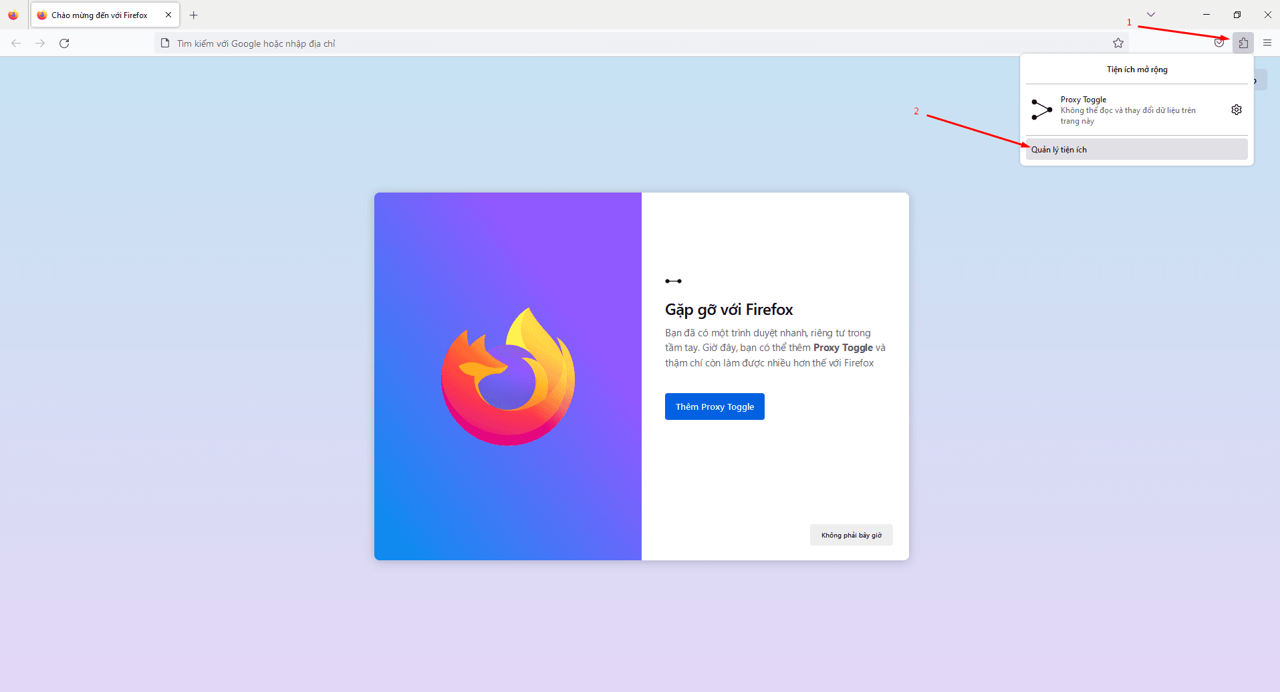
Task: Click the 'Gặp gỡ với Firefox' heading
Action: (729, 310)
